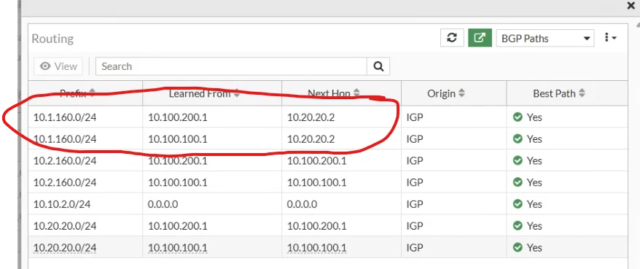The image size is (640, 269).
Task: Click green check in last row
Action: [518, 247]
